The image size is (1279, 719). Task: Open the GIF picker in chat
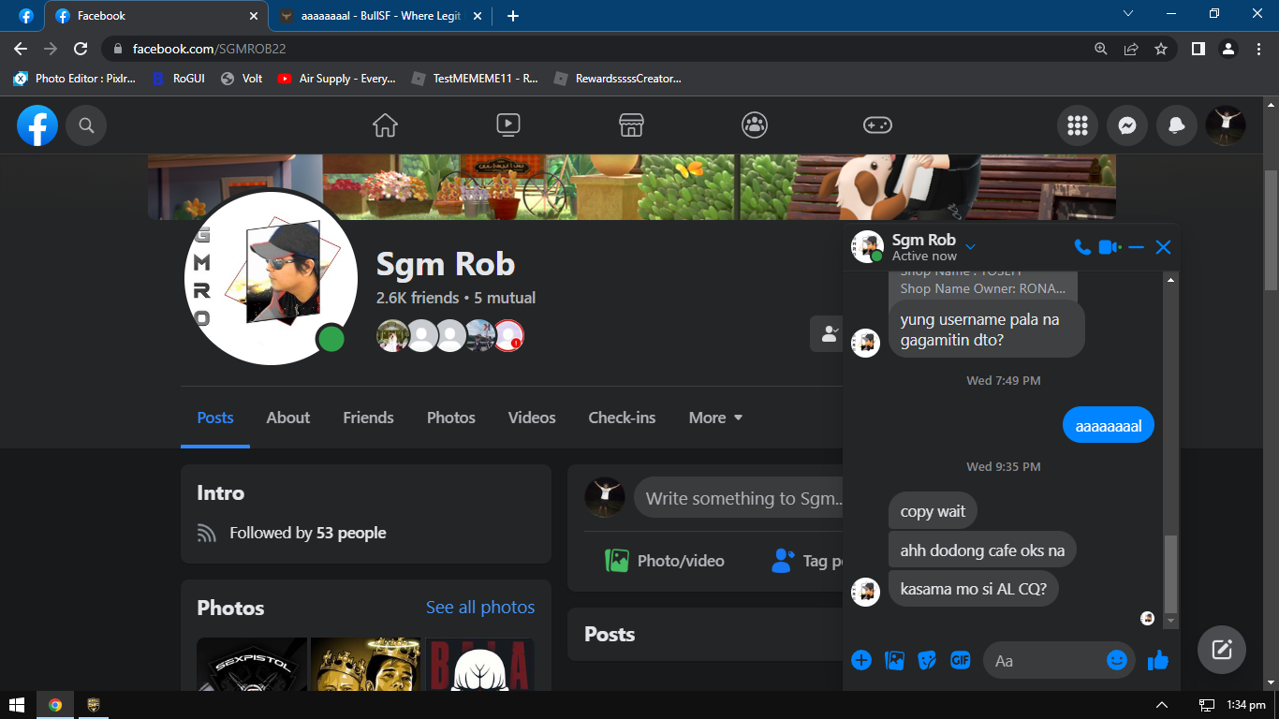tap(960, 660)
